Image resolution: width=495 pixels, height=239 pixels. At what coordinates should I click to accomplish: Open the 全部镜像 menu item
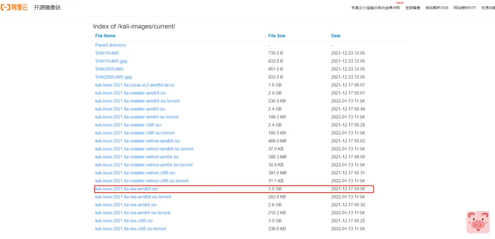(413, 8)
